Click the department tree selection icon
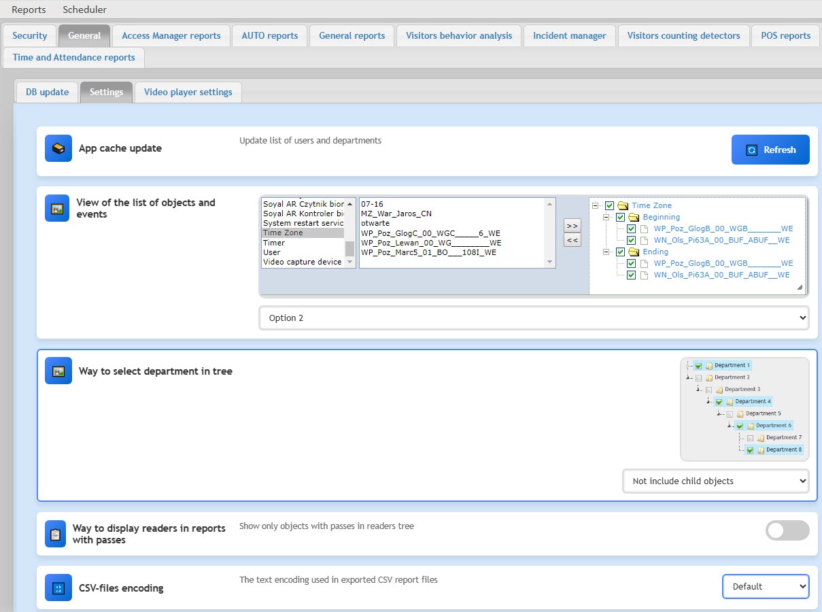This screenshot has height=612, width=822. pos(58,371)
